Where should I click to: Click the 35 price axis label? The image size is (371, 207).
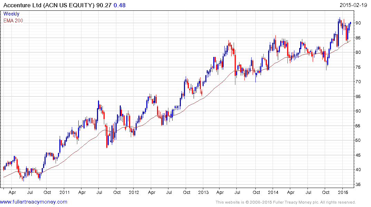click(x=358, y=185)
